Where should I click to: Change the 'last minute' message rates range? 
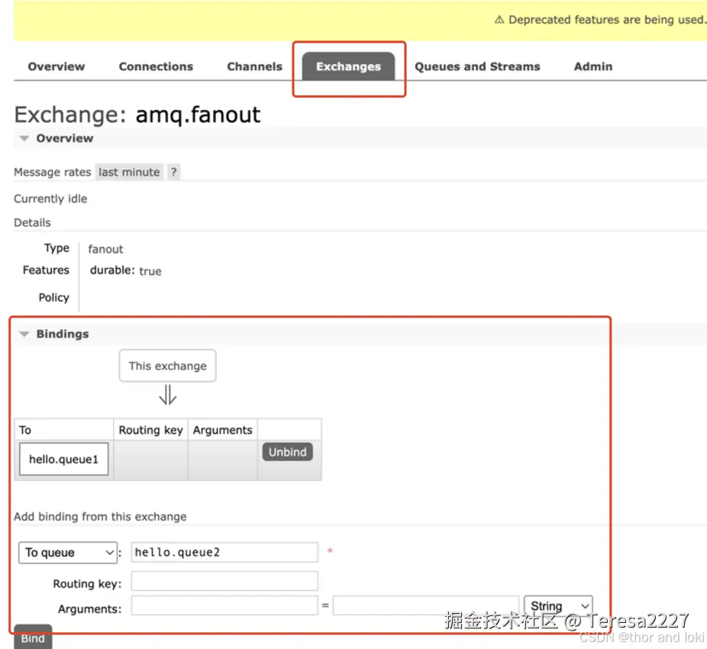[129, 172]
